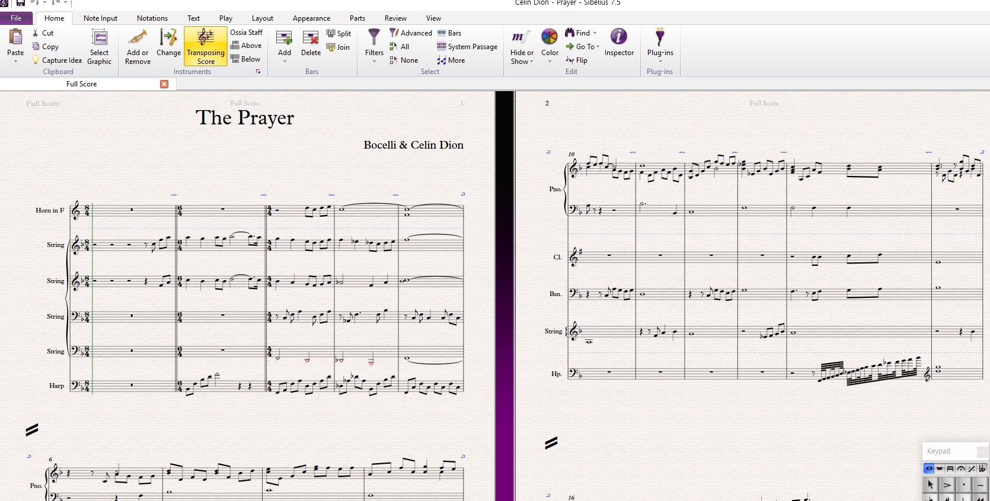This screenshot has height=501, width=990.
Task: Add an ossia staff Above
Action: (246, 46)
